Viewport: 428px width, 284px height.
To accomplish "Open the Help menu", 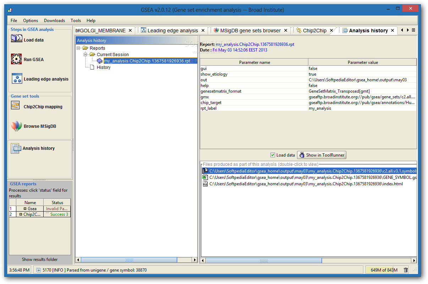I will click(x=91, y=21).
